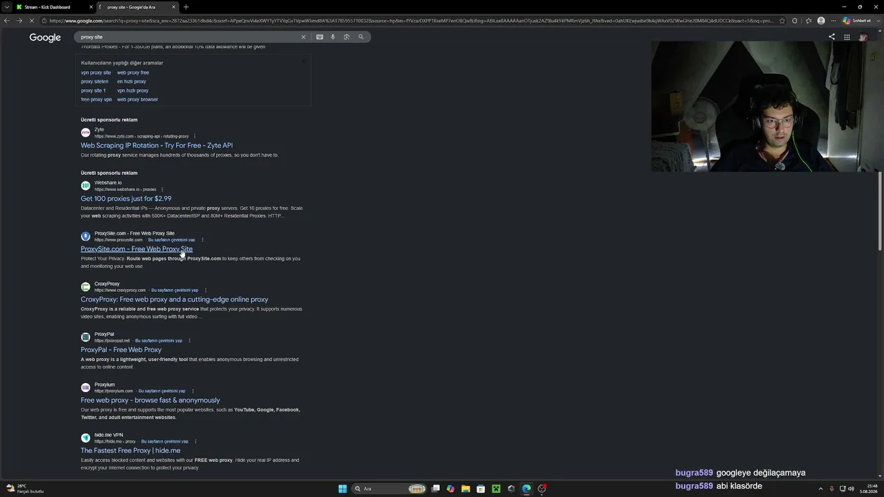This screenshot has height=497, width=884.
Task: Open Zyte Web Scraping IP Rotation ad
Action: (x=157, y=146)
